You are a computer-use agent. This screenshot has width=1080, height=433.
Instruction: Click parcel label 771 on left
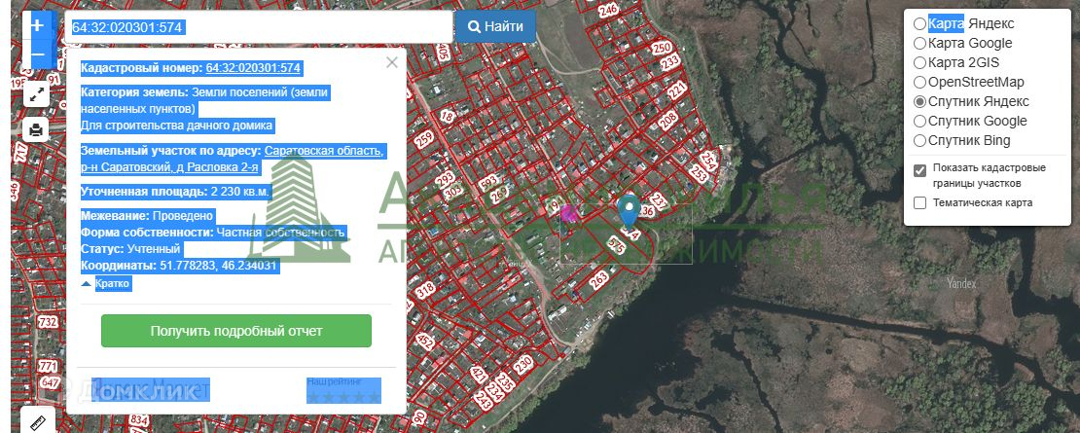tap(48, 366)
